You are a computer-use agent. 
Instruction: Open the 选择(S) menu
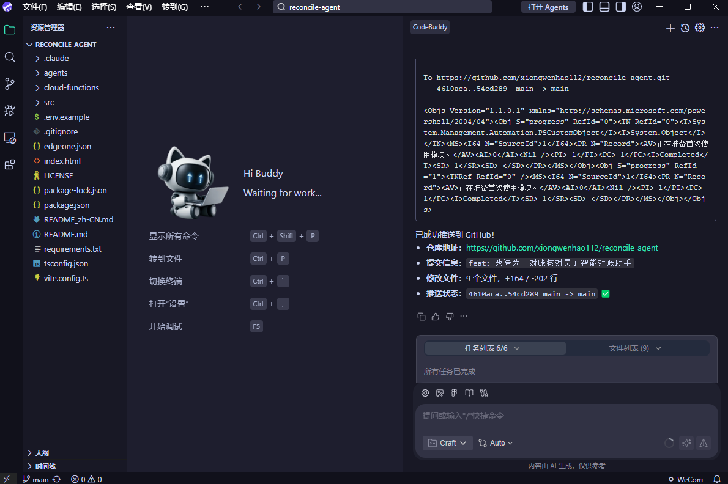[104, 7]
